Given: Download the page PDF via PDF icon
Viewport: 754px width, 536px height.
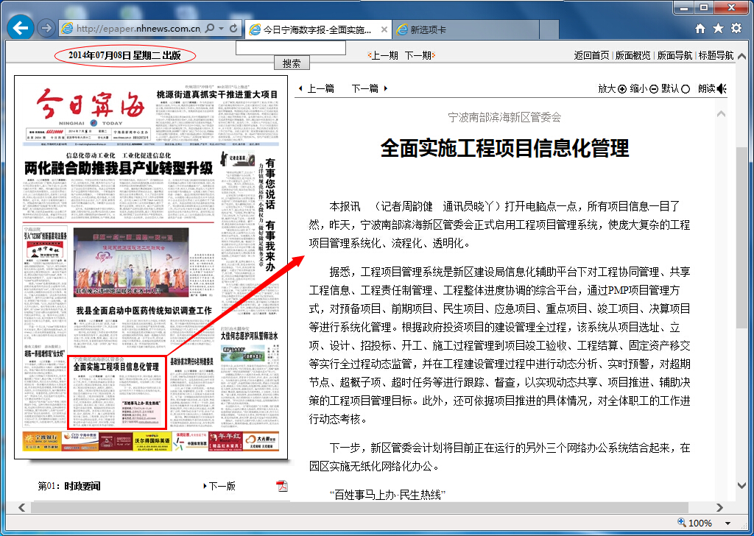Looking at the screenshot, I should point(281,486).
